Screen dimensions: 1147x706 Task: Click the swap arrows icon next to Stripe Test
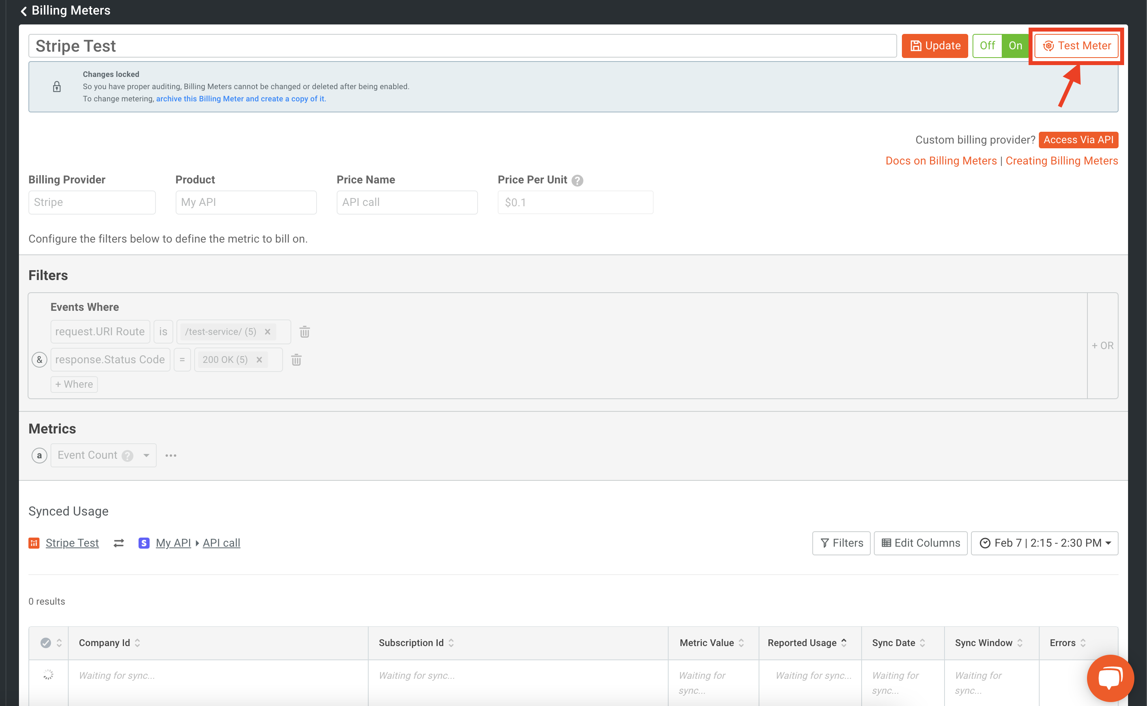pyautogui.click(x=119, y=543)
